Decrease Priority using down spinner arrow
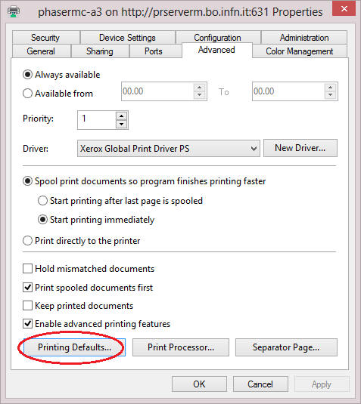 pos(121,125)
